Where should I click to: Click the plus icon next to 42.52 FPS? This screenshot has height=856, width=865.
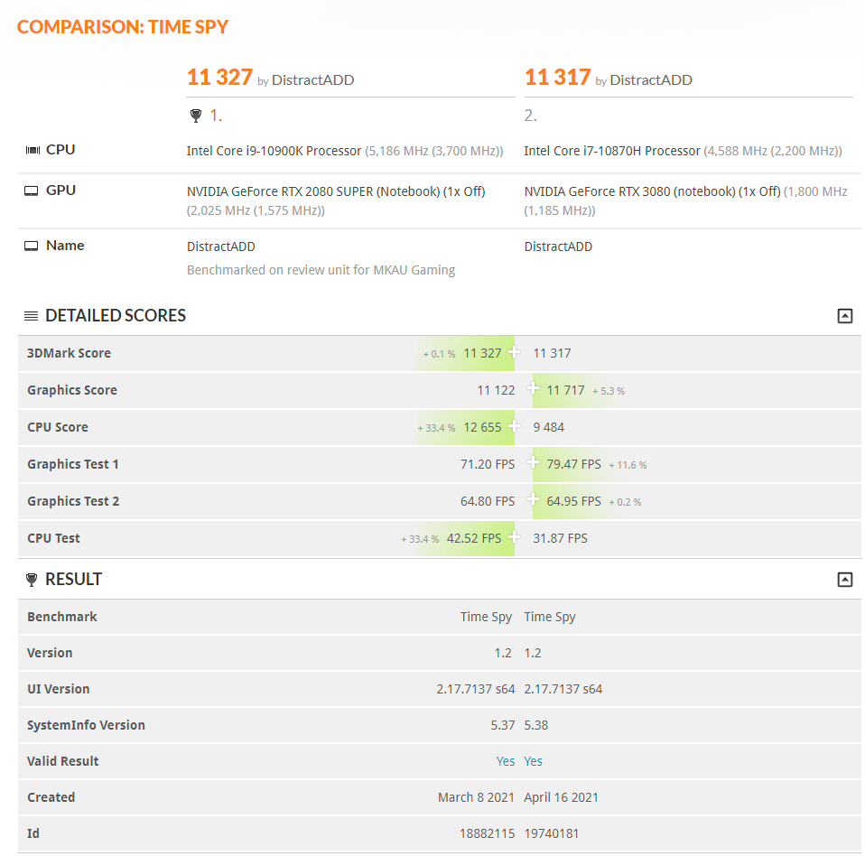click(x=514, y=536)
